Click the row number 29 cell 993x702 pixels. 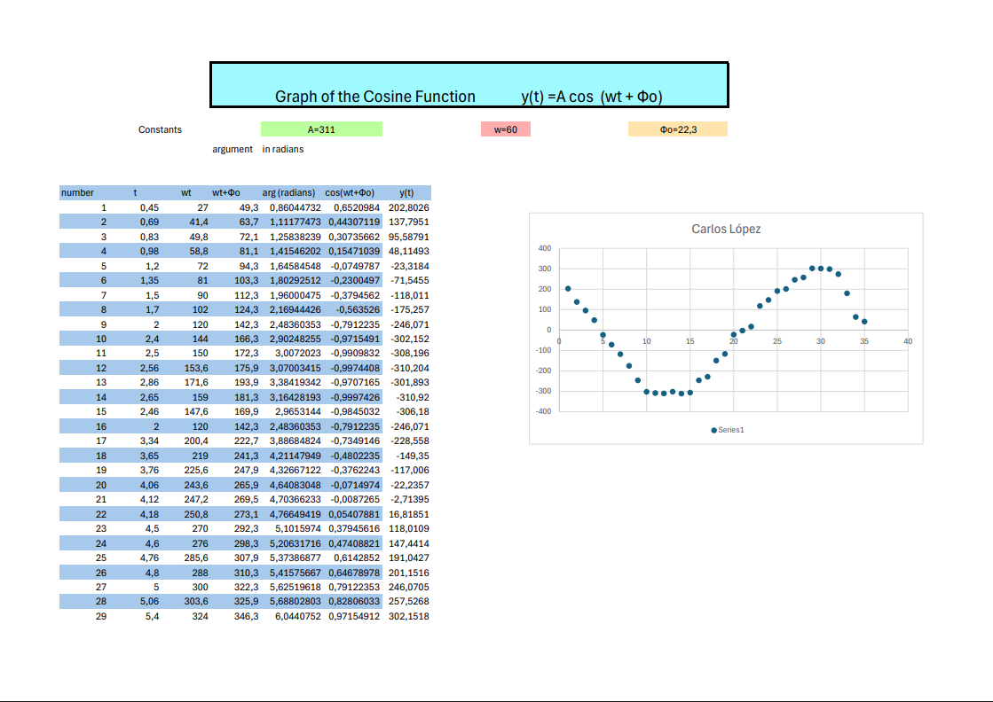(101, 616)
